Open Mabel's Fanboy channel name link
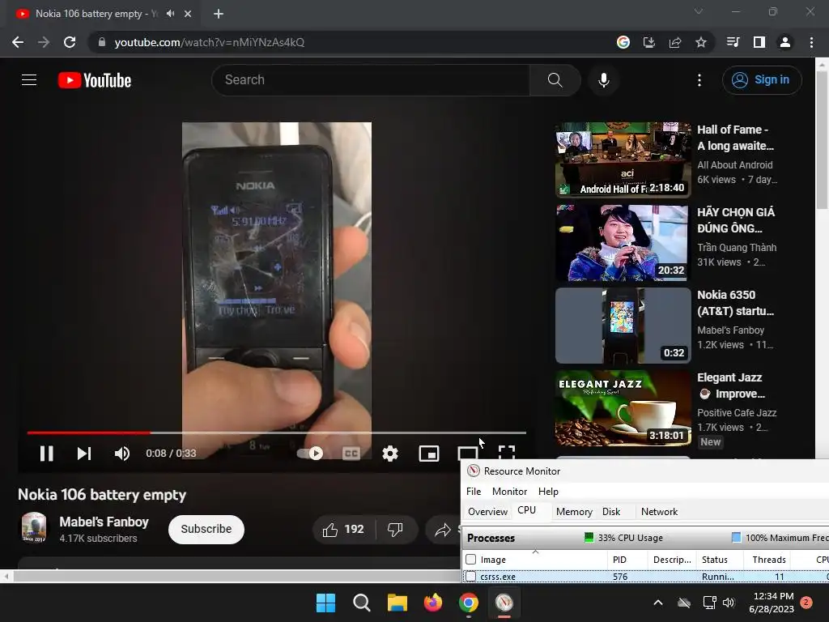This screenshot has width=829, height=622. click(x=104, y=522)
